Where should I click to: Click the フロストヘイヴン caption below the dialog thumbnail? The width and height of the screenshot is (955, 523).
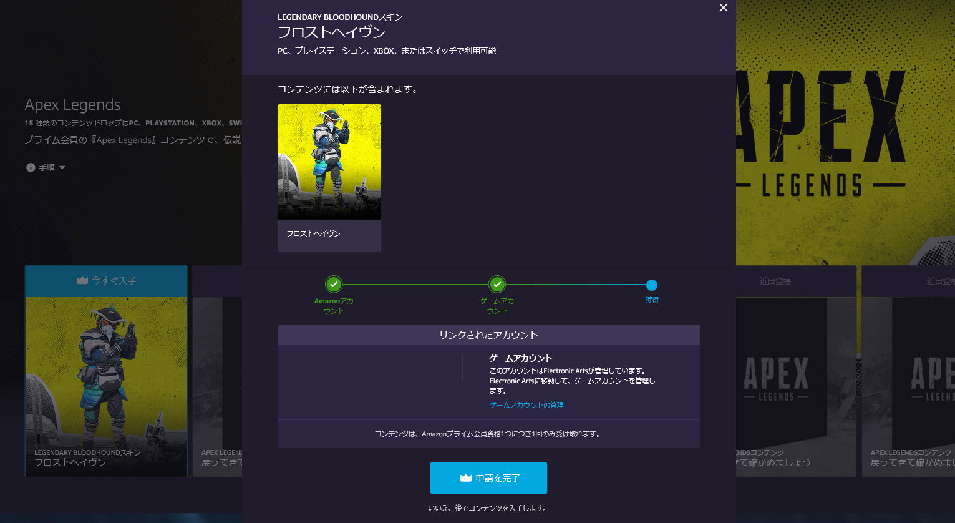click(314, 233)
